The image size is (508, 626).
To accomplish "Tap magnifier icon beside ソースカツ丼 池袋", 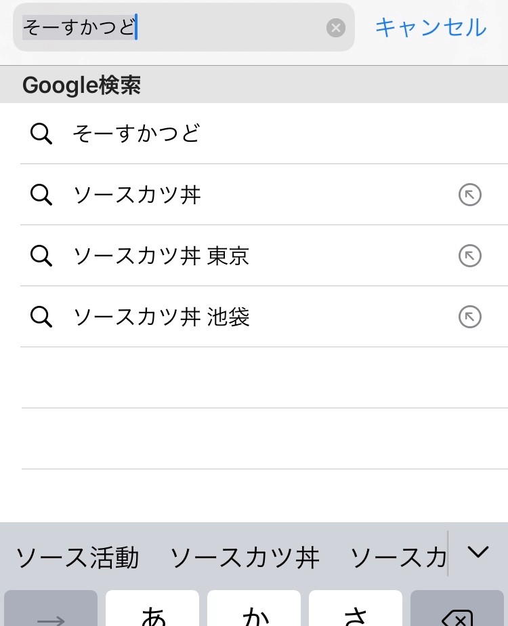I will 41,317.
